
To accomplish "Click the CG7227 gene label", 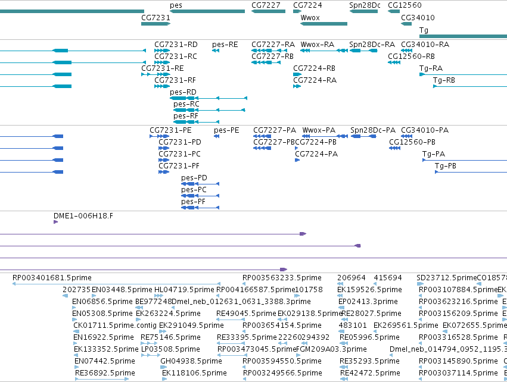I will 266,5.
